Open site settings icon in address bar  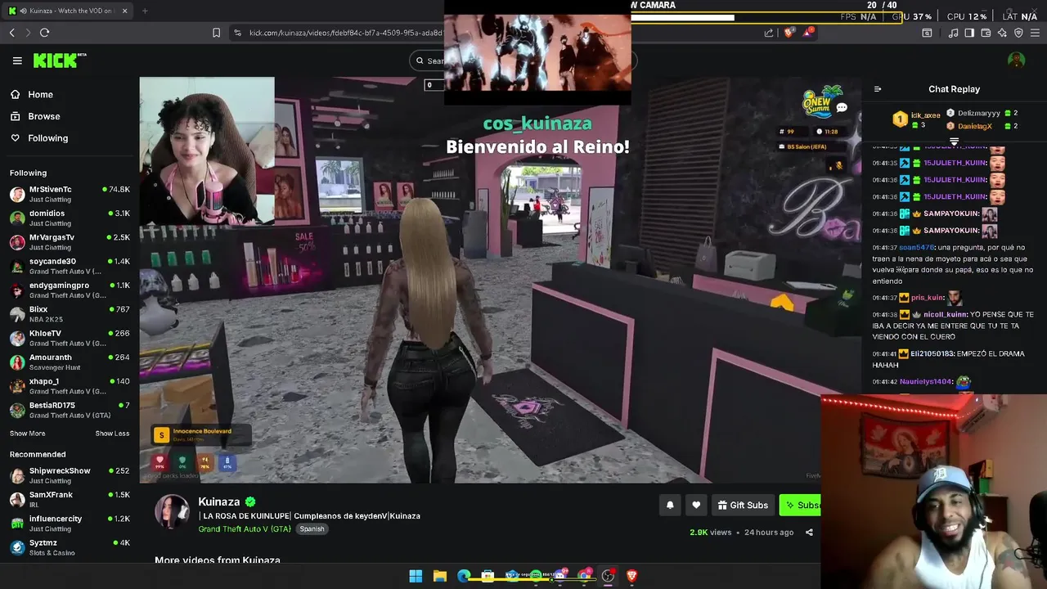pos(237,33)
